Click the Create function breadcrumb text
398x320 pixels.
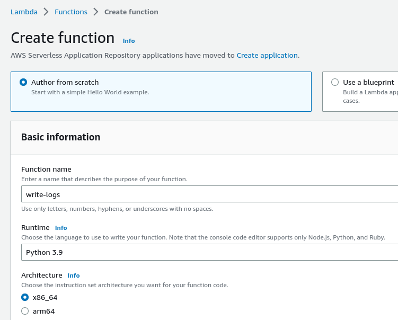point(131,12)
